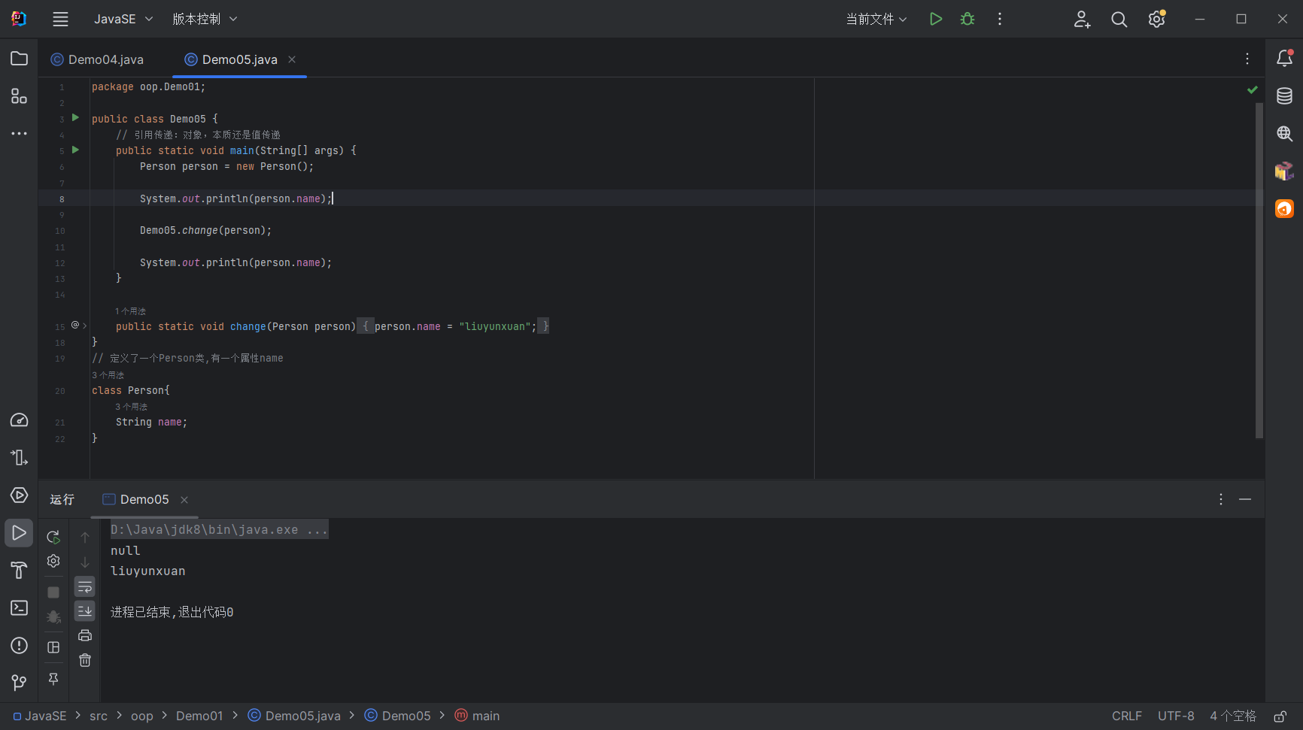Run the current file with the green play button
Viewport: 1303px width, 730px height.
point(935,20)
